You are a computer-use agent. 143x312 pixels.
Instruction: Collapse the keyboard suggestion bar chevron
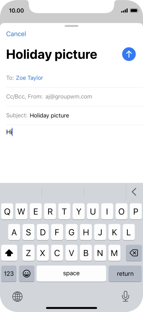(134, 192)
